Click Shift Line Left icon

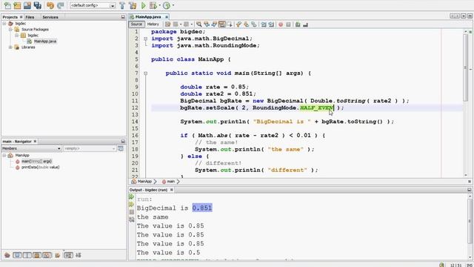(x=264, y=24)
